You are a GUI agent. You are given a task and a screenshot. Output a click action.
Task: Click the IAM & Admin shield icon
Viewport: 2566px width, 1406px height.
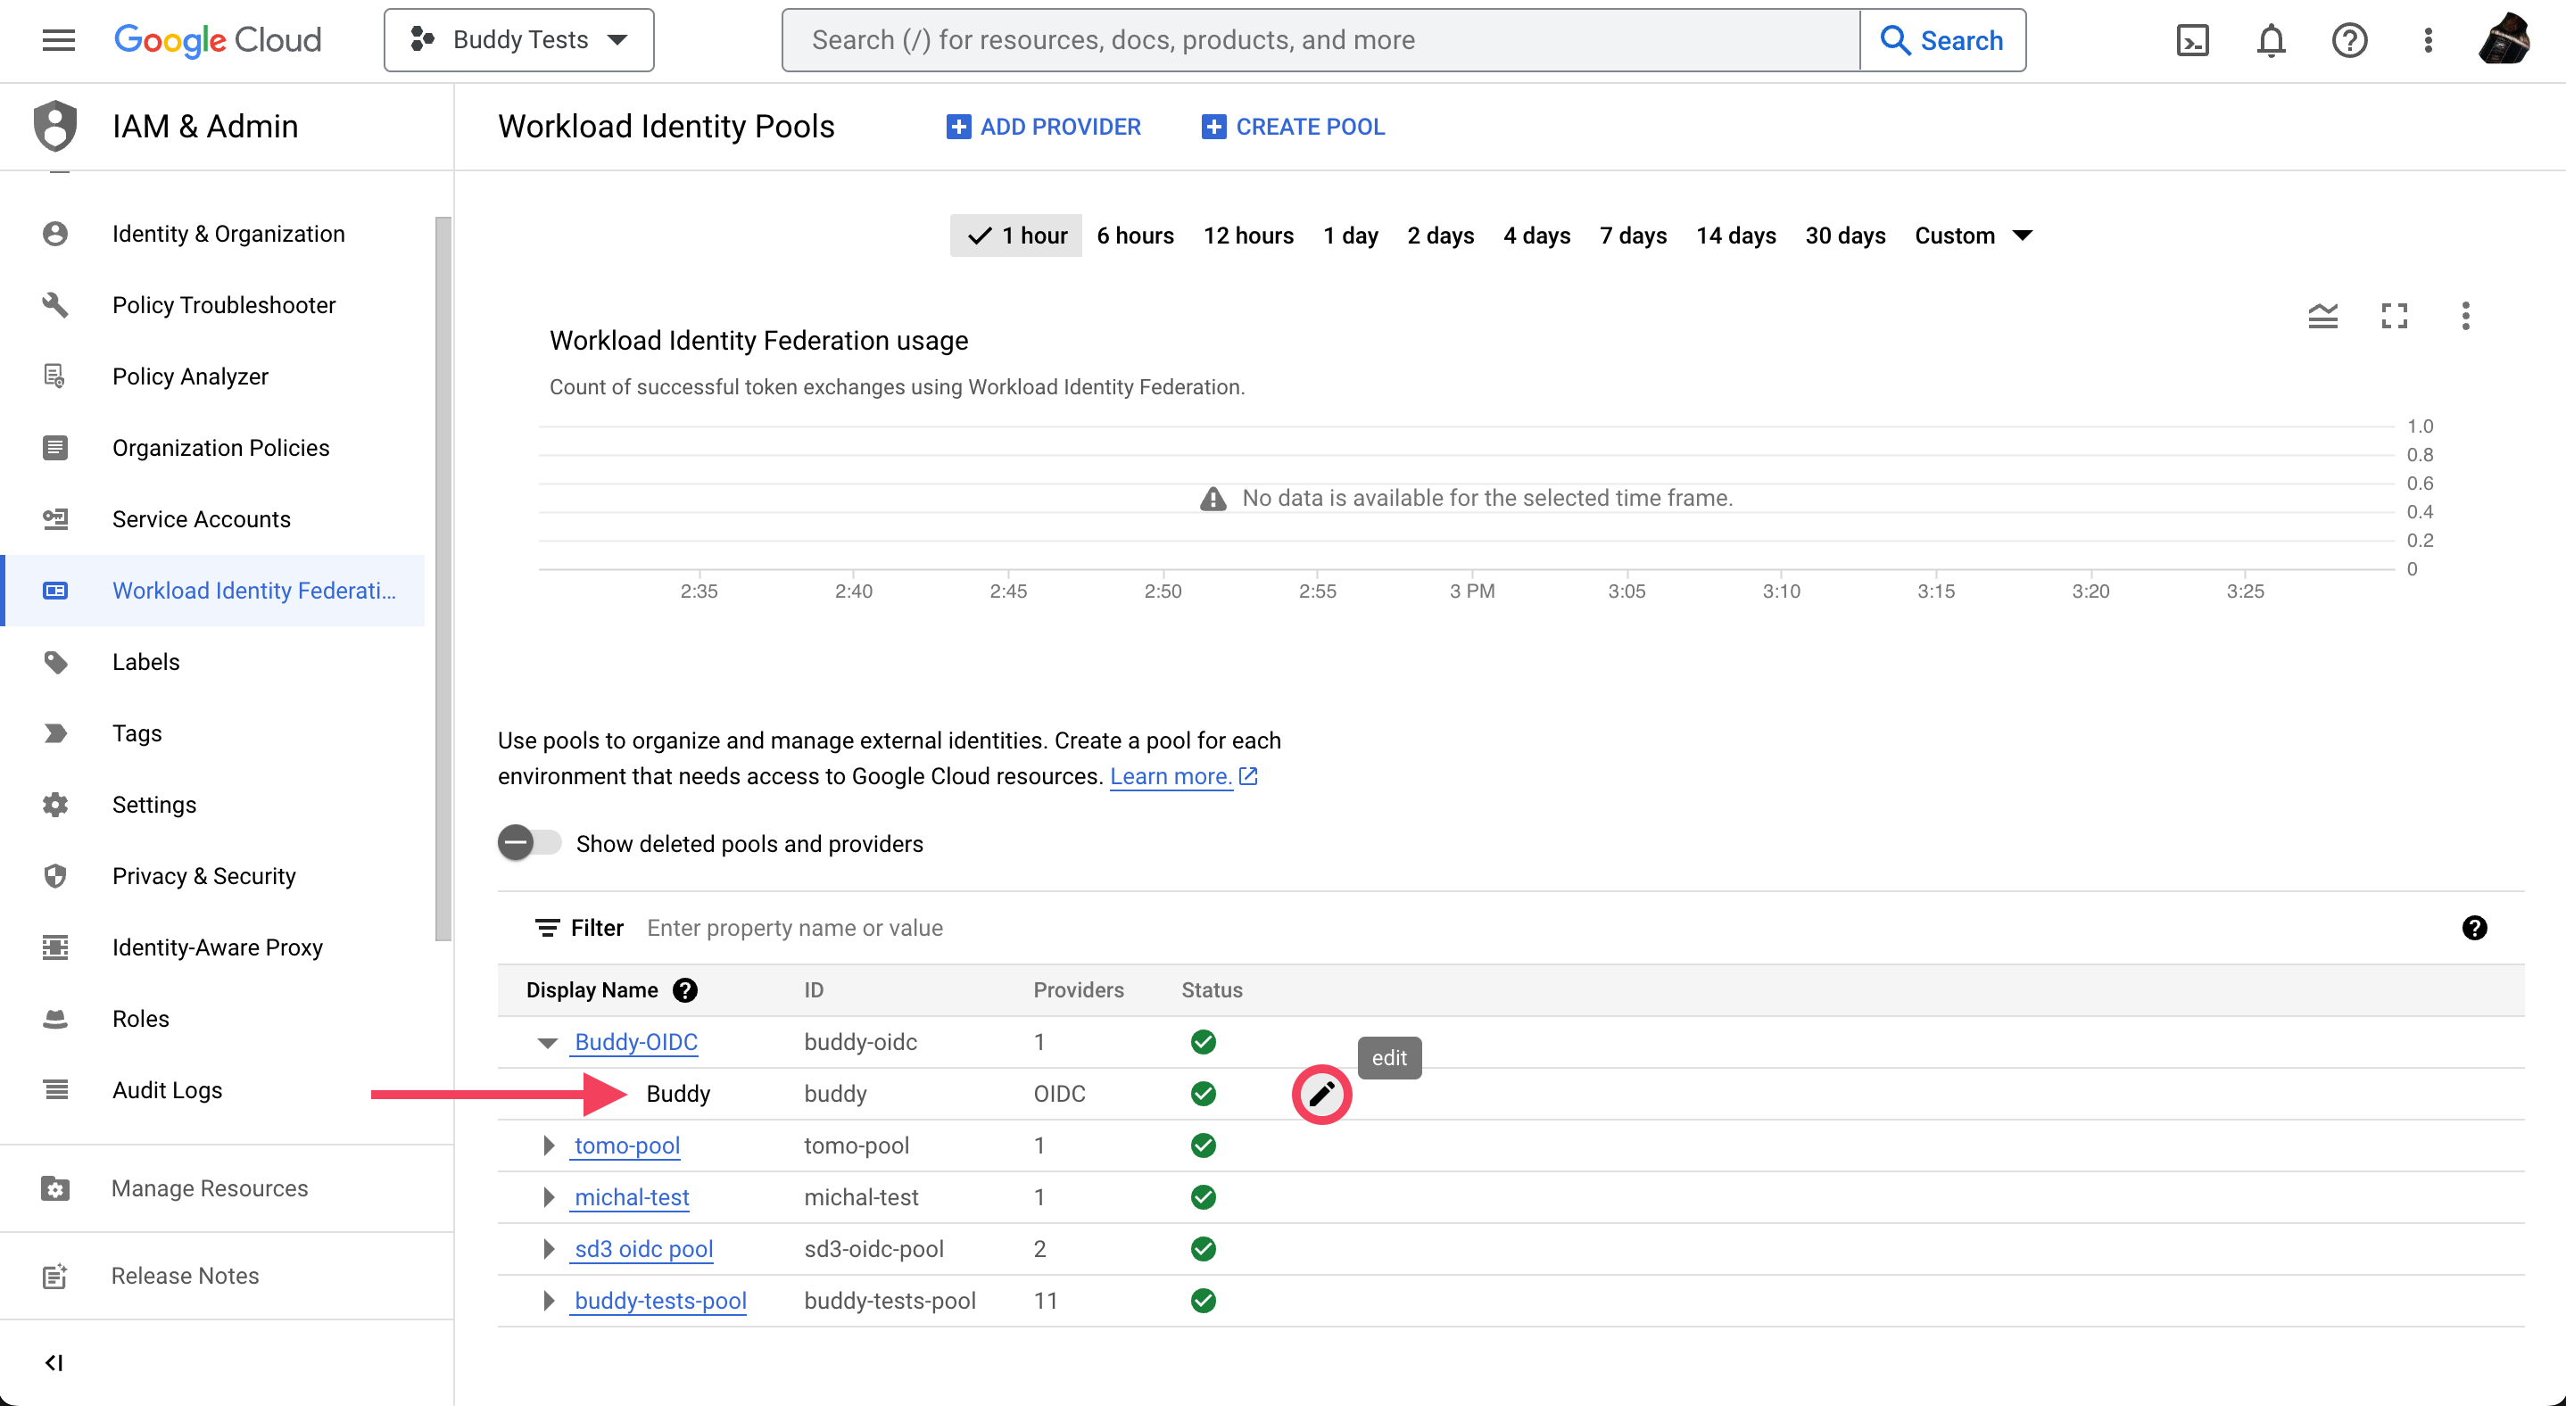tap(56, 127)
